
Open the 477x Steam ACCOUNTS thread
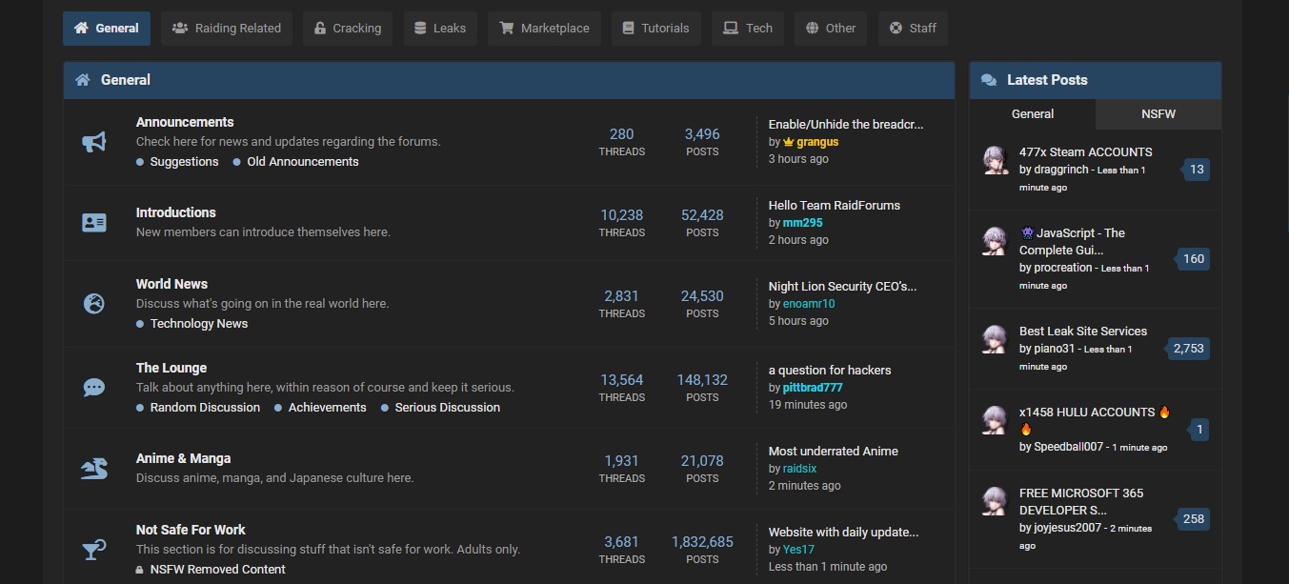click(x=1085, y=151)
